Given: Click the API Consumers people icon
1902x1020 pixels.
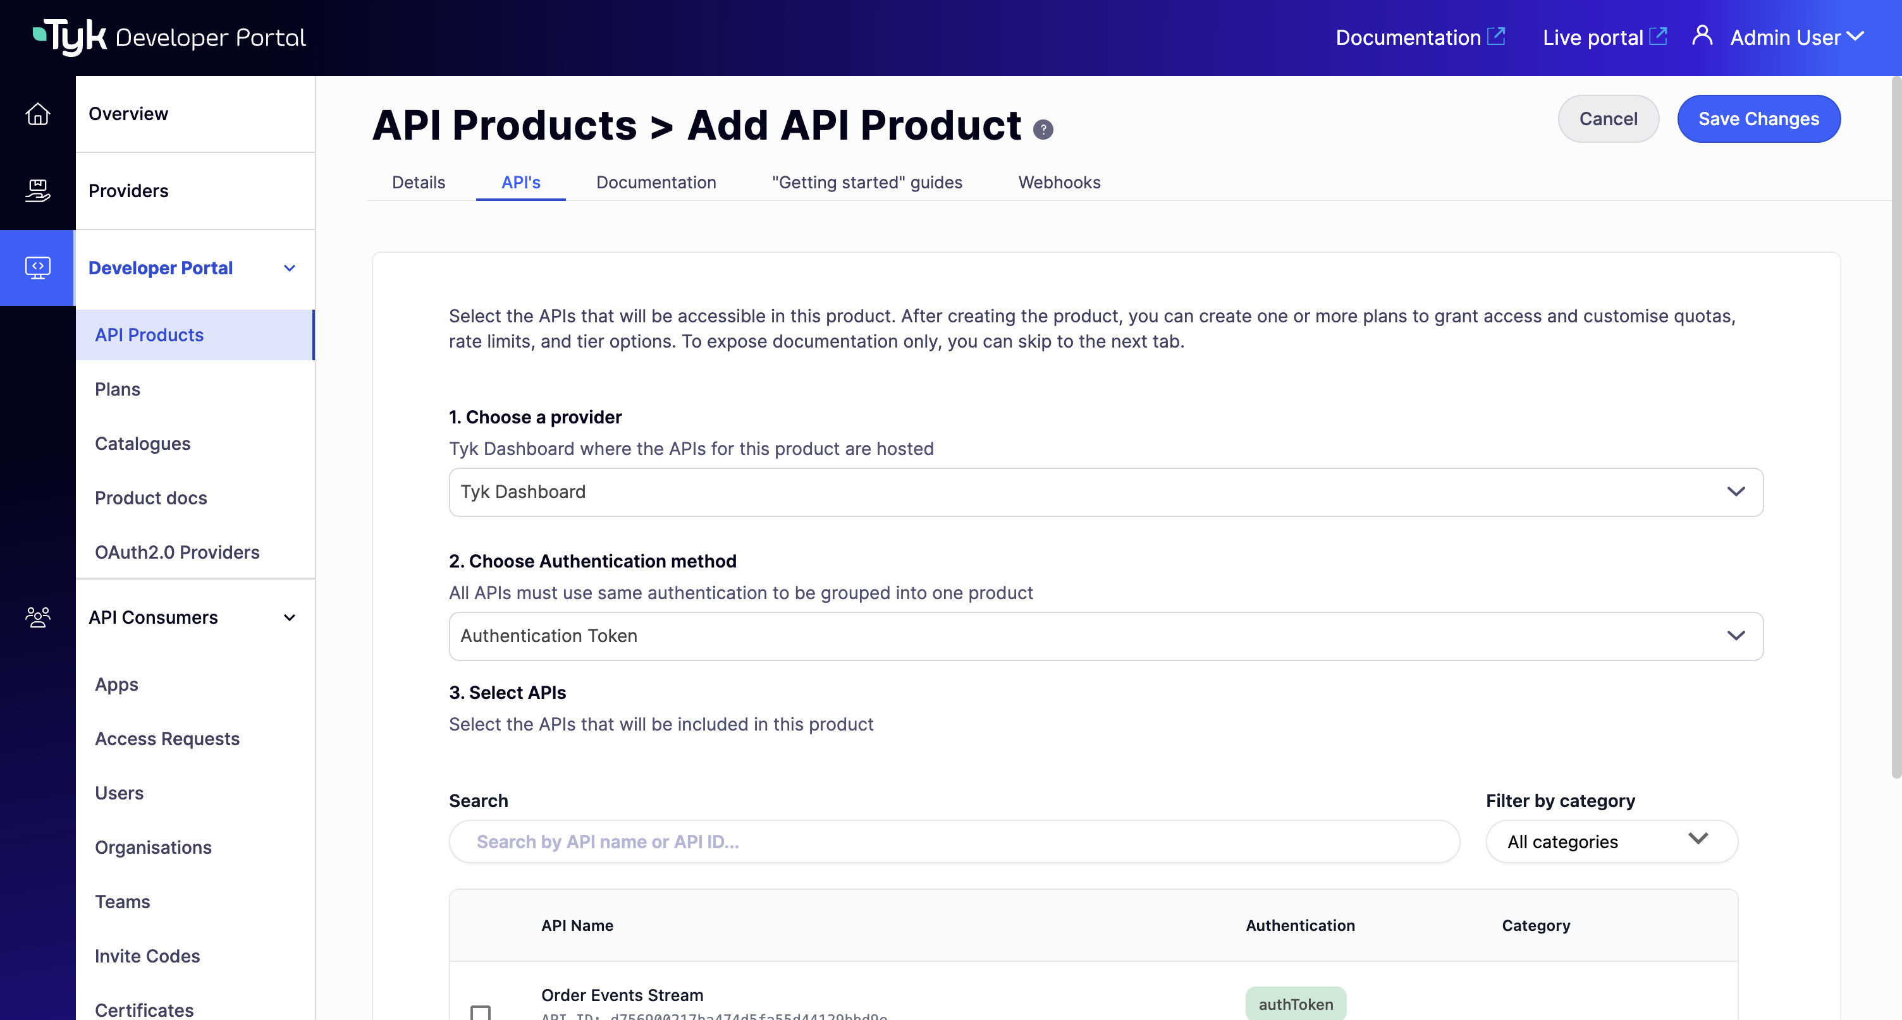Looking at the screenshot, I should tap(38, 617).
